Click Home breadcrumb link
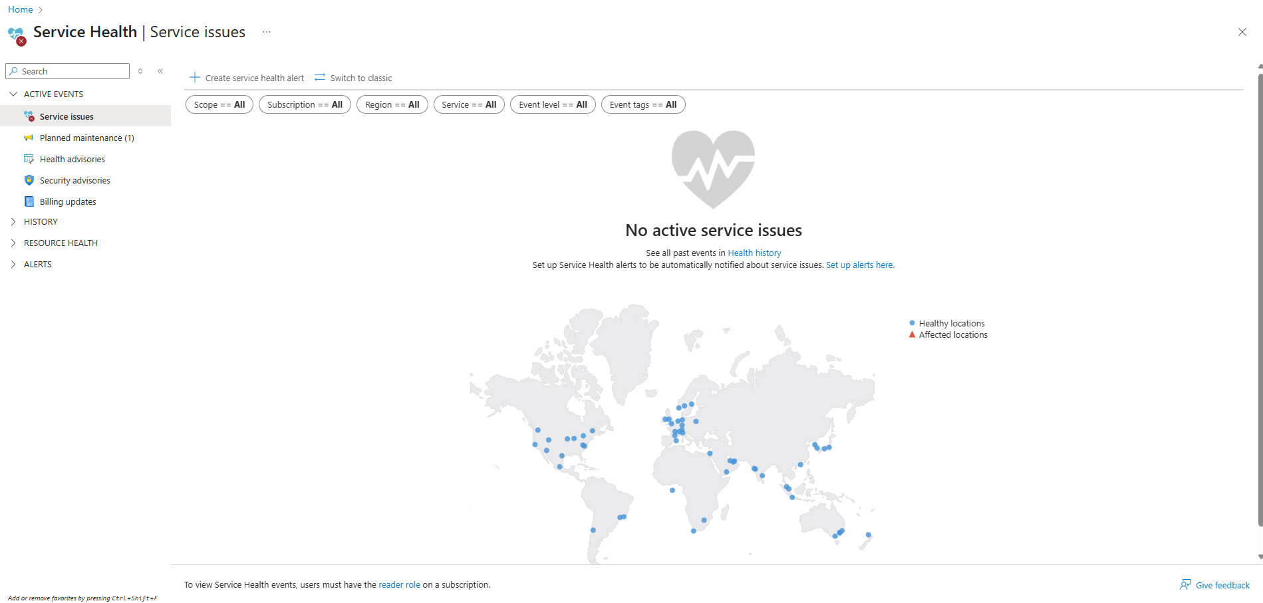Image resolution: width=1263 pixels, height=603 pixels. coord(20,9)
